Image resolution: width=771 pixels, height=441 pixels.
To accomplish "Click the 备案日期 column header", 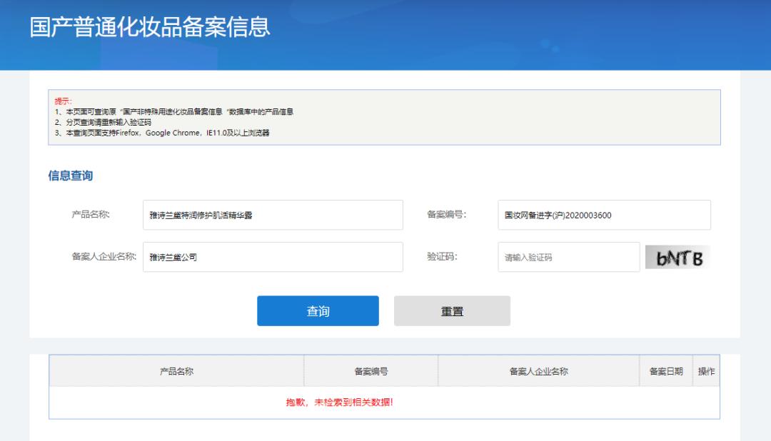I will click(665, 371).
